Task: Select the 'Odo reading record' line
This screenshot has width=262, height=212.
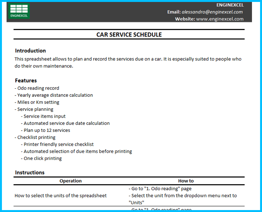Action: click(x=37, y=88)
